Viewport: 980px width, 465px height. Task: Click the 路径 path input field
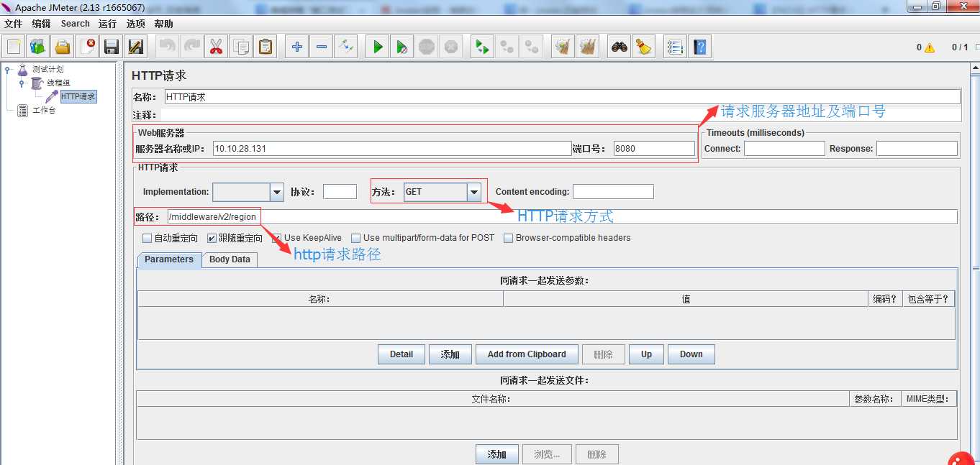point(563,217)
